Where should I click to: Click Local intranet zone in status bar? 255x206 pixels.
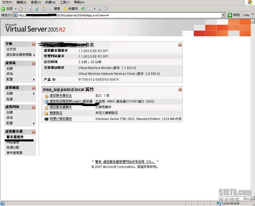[229, 203]
